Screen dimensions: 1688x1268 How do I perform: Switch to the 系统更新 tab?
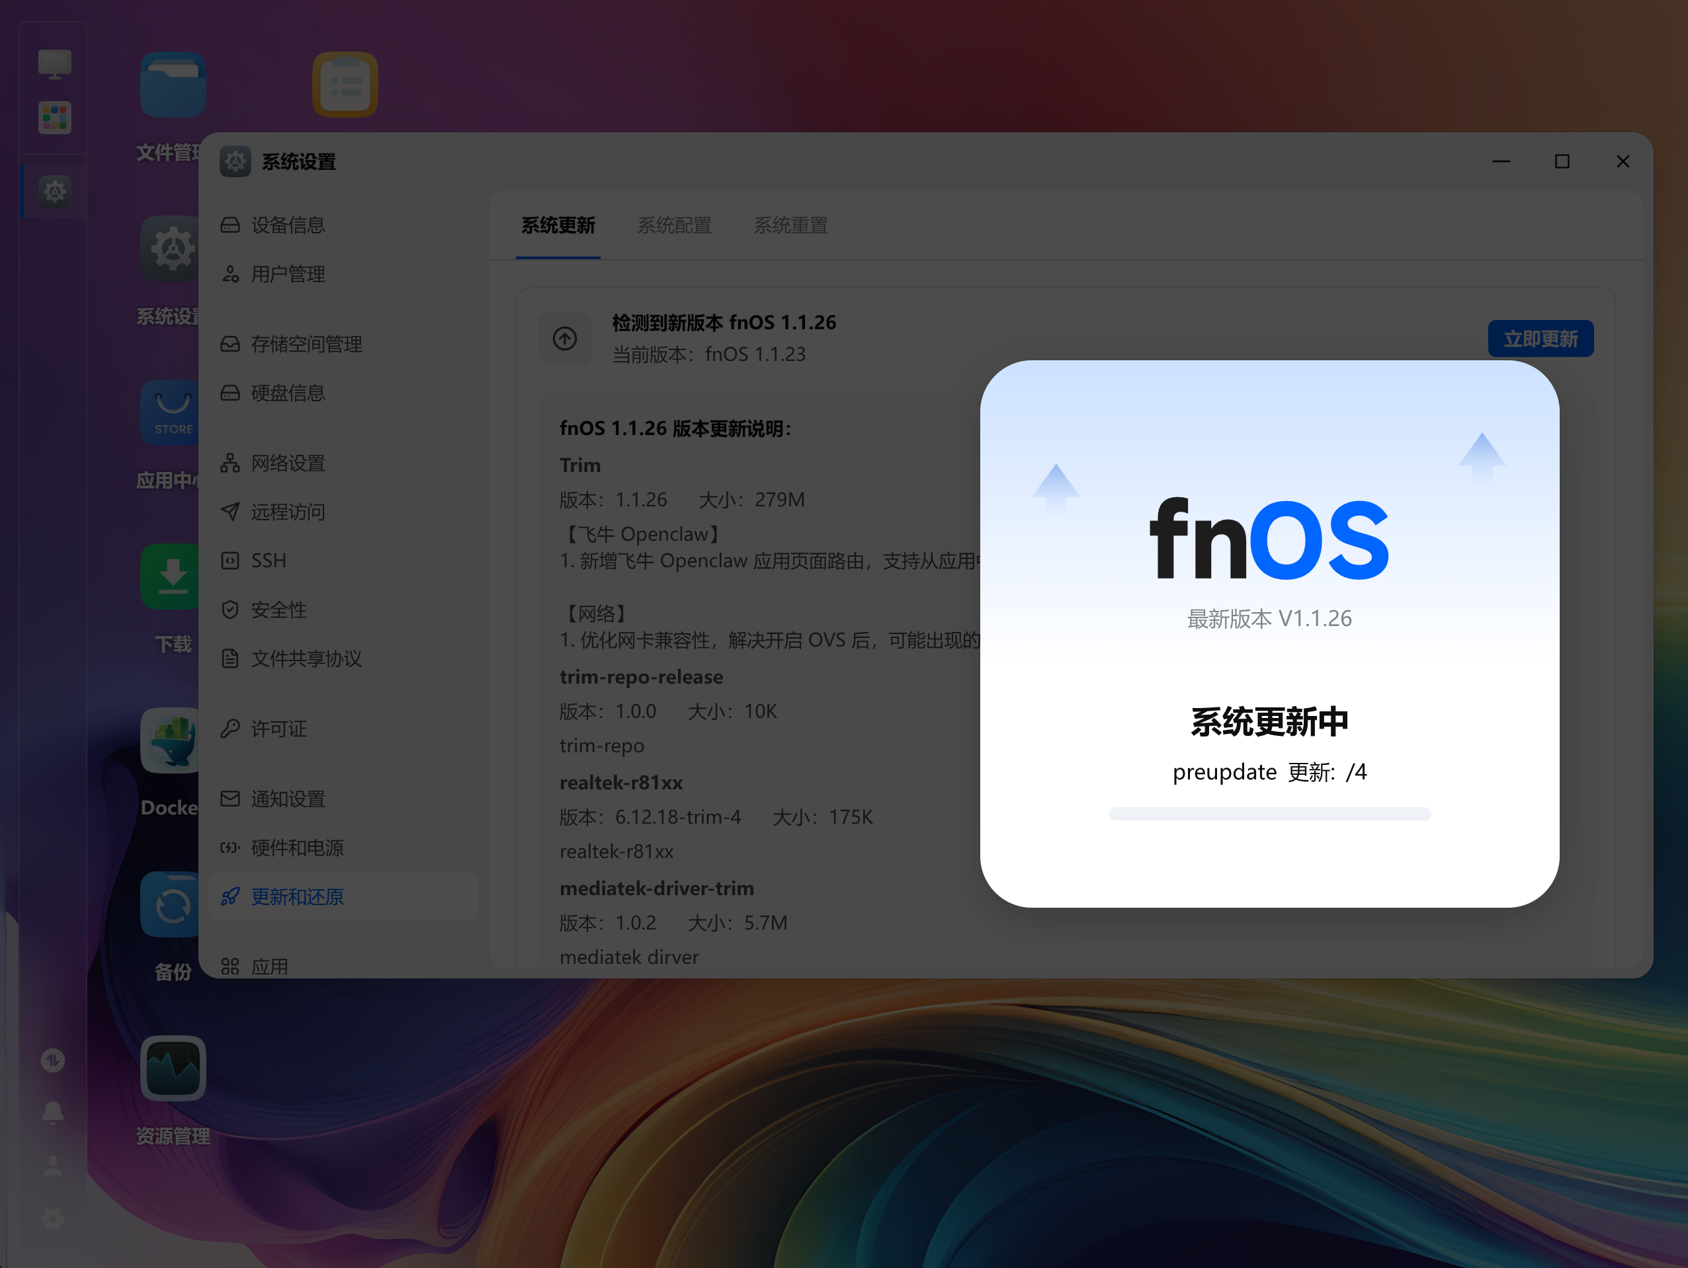558,226
